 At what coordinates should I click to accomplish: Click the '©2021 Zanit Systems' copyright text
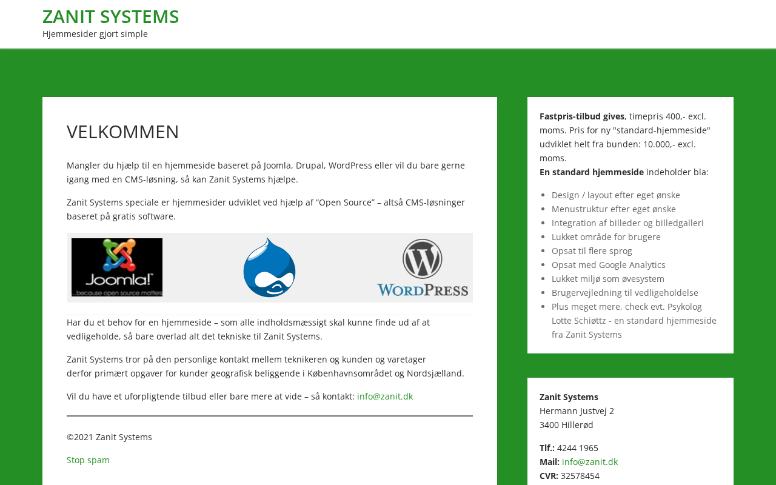pyautogui.click(x=109, y=437)
